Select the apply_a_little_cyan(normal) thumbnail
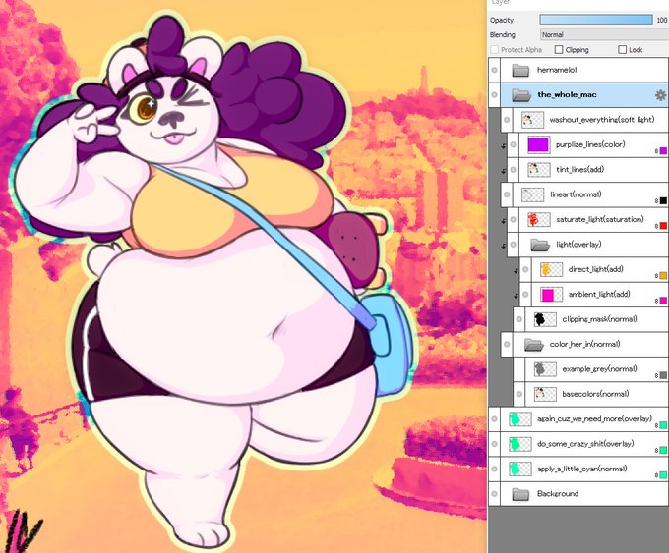This screenshot has height=553, width=669. tap(520, 469)
